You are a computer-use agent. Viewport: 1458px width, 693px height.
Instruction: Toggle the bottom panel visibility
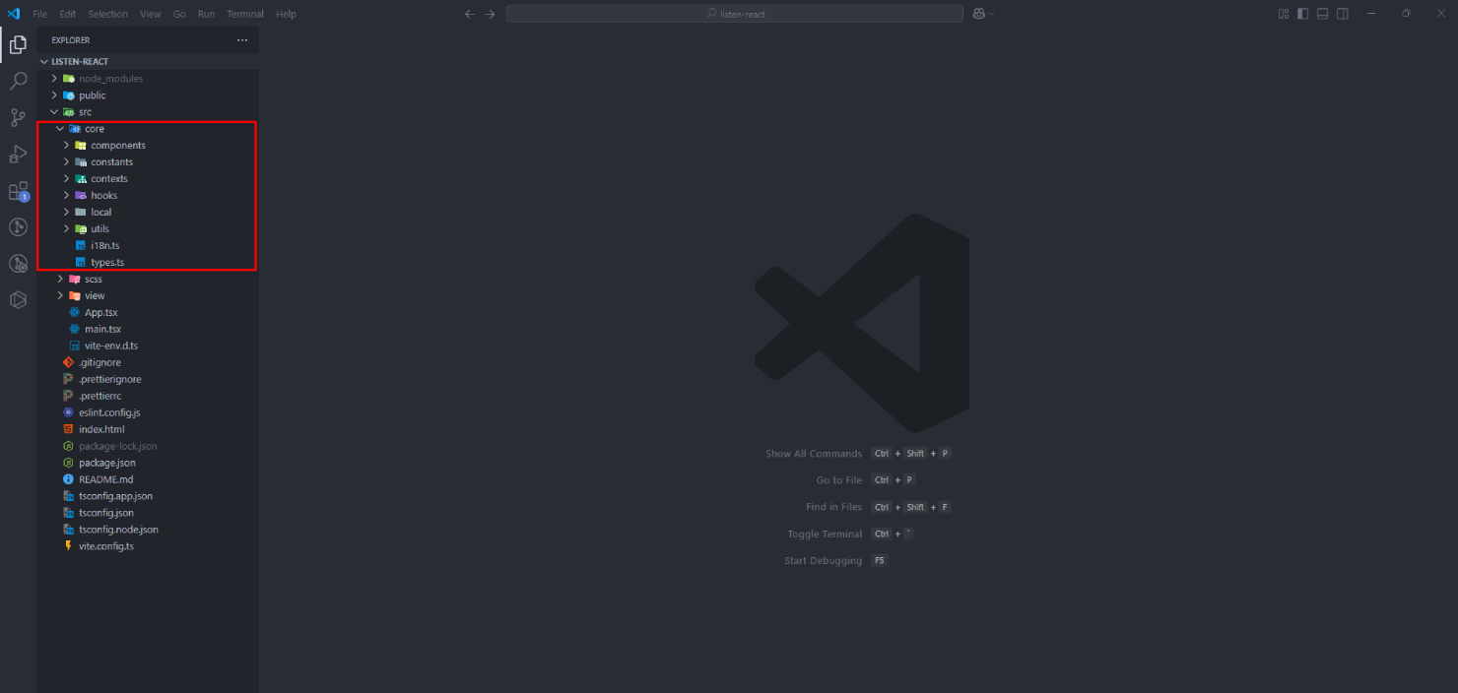[x=1323, y=14]
